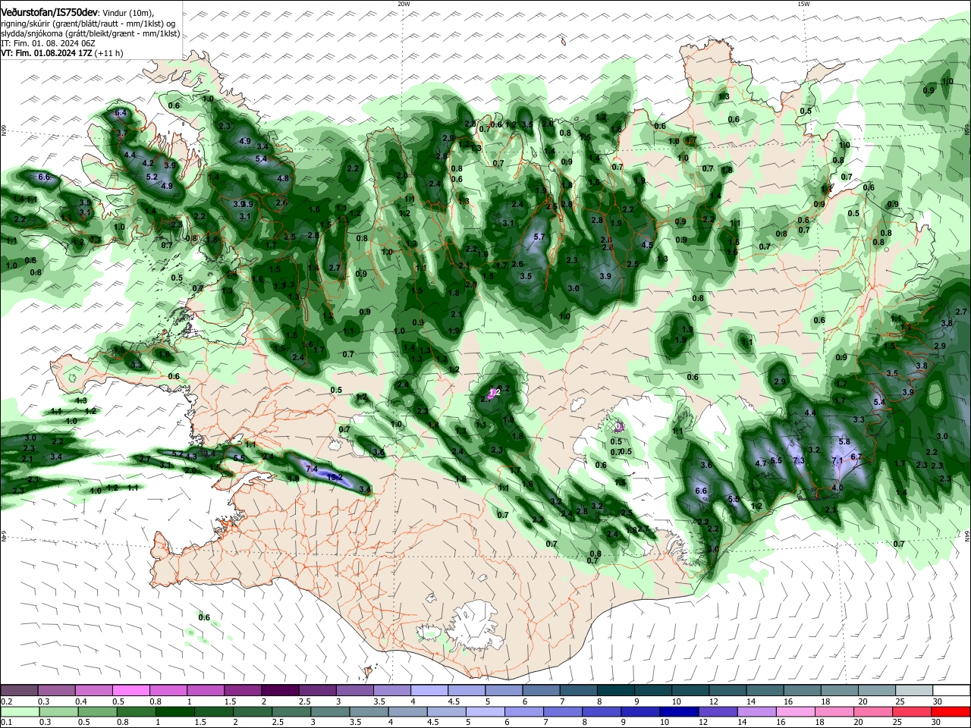
Task: Click the 'rigning/skúrir' legend description line
Action: tap(88, 24)
